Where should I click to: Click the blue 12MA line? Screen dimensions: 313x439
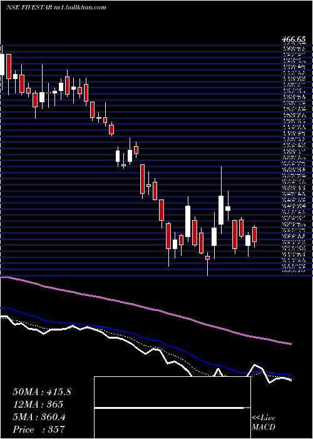[145, 337]
